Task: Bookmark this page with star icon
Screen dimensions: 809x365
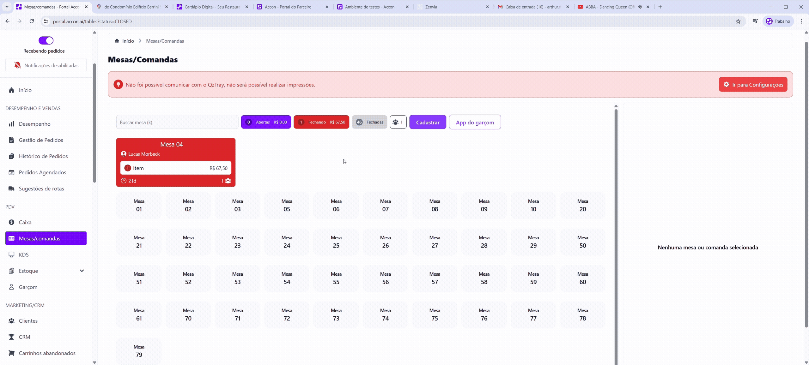Action: click(x=738, y=21)
